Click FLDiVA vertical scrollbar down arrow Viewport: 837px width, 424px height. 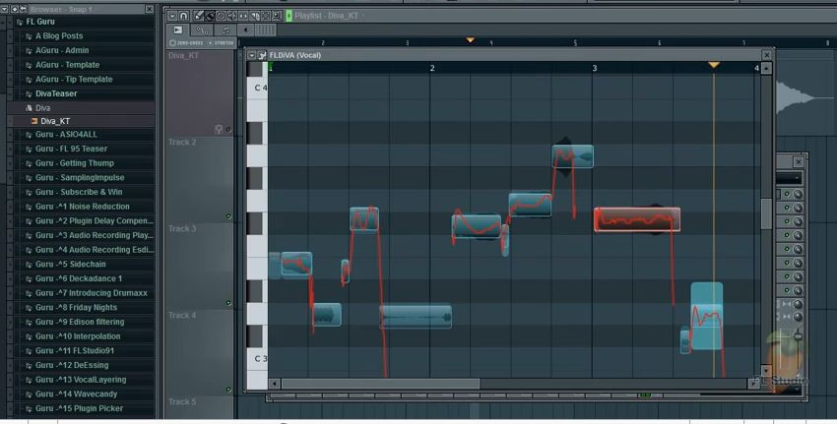pos(766,370)
